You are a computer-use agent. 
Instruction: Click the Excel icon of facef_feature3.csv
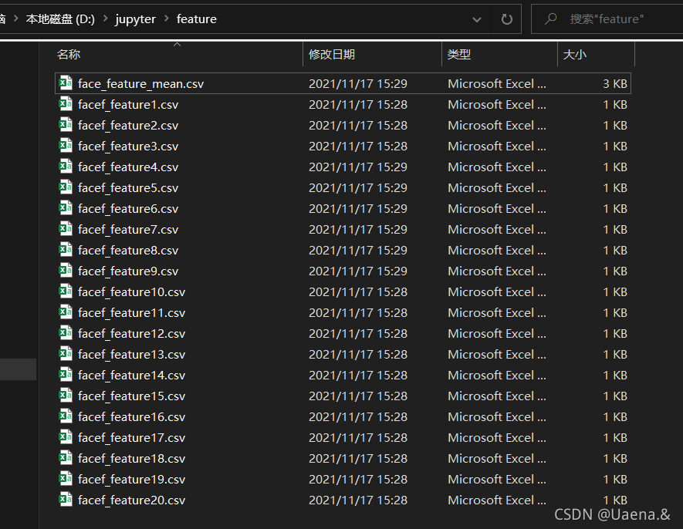pos(66,146)
